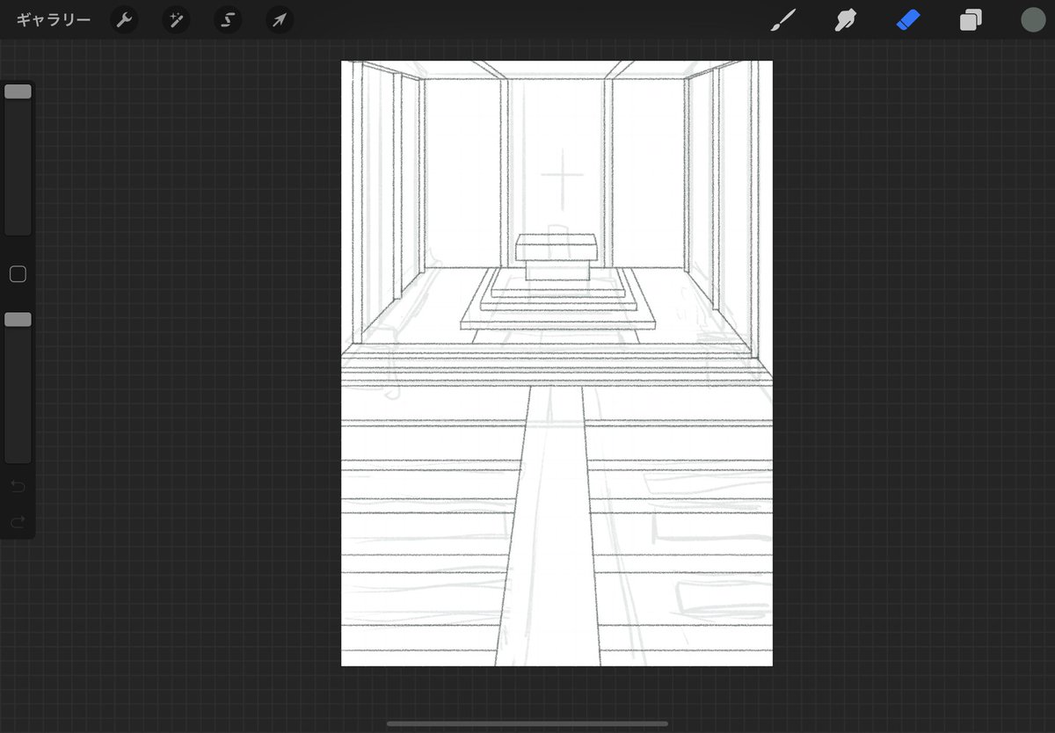This screenshot has height=733, width=1055.
Task: Click the brush size slider handle
Action: (18, 91)
